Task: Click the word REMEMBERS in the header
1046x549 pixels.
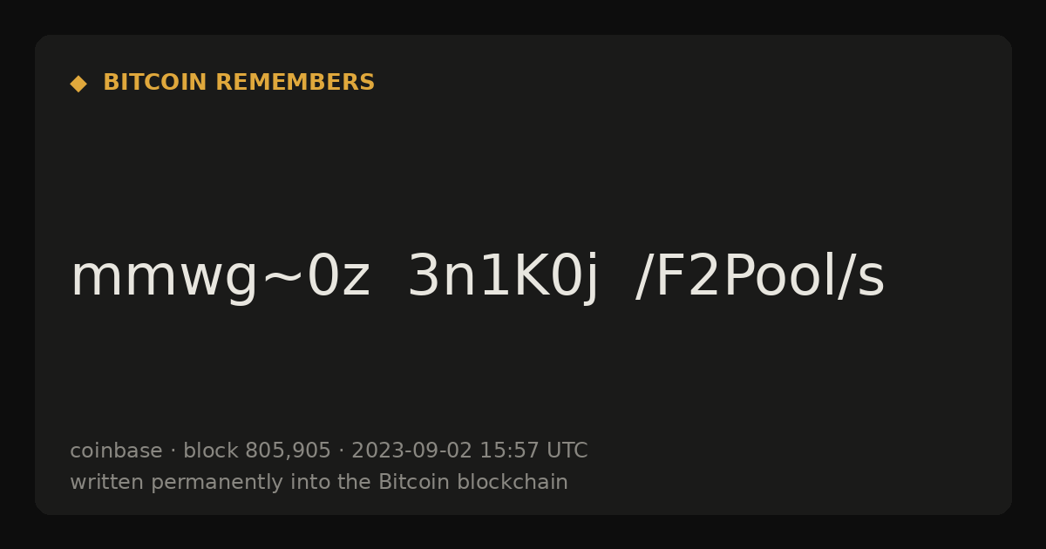Action: click(295, 83)
